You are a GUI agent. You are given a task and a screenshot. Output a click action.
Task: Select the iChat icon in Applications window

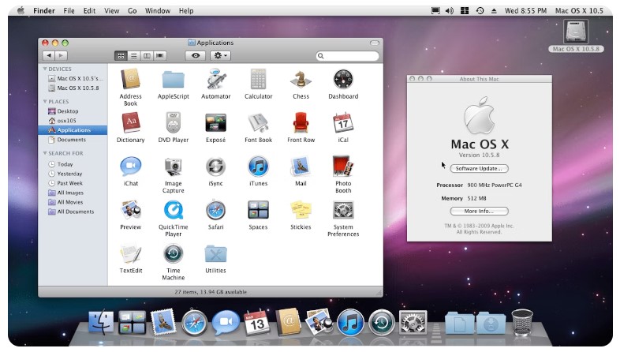click(130, 167)
